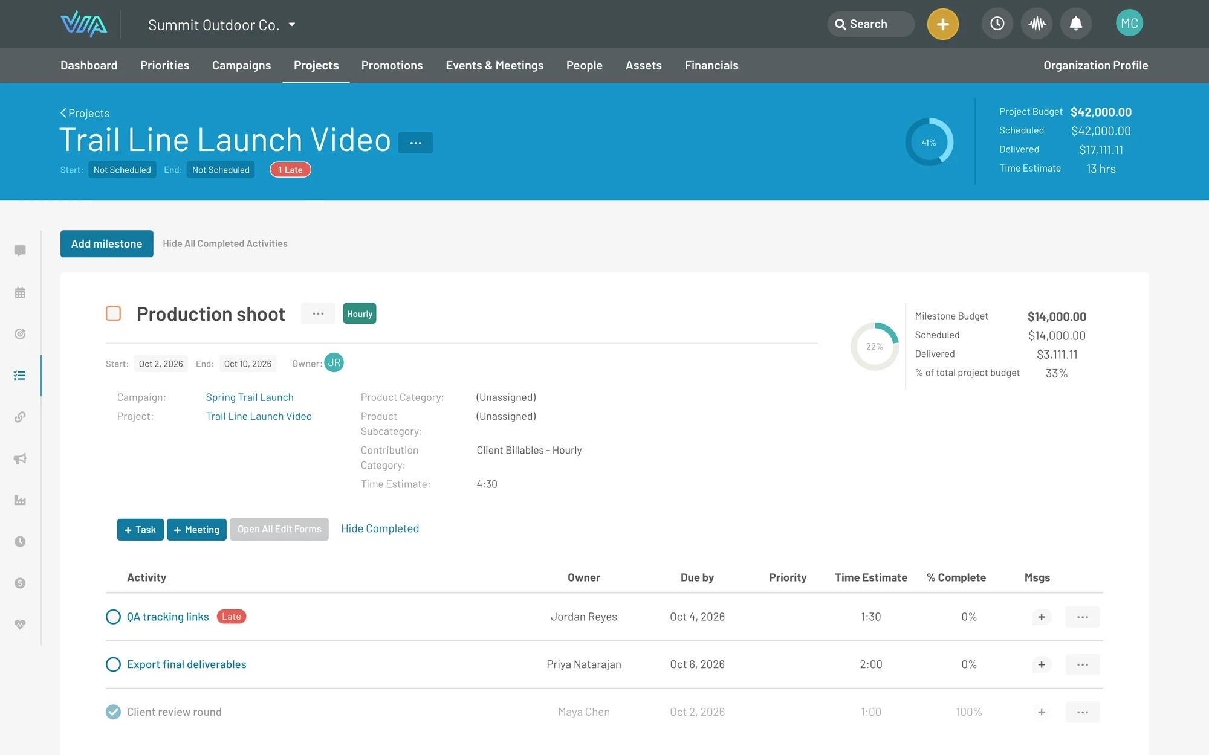
Task: Mark Export final deliverables as complete
Action: pyautogui.click(x=113, y=664)
